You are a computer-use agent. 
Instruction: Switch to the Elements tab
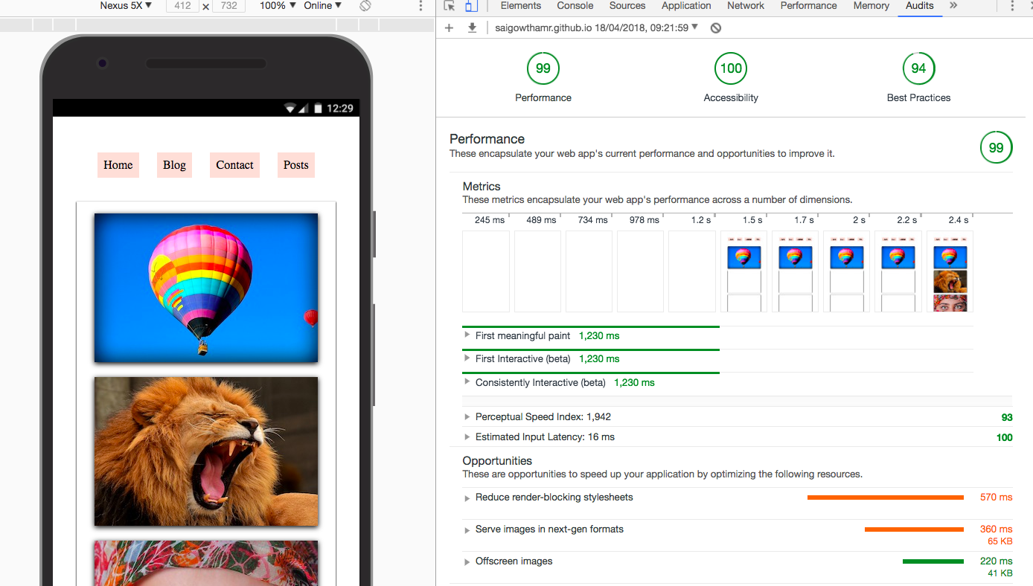(521, 6)
